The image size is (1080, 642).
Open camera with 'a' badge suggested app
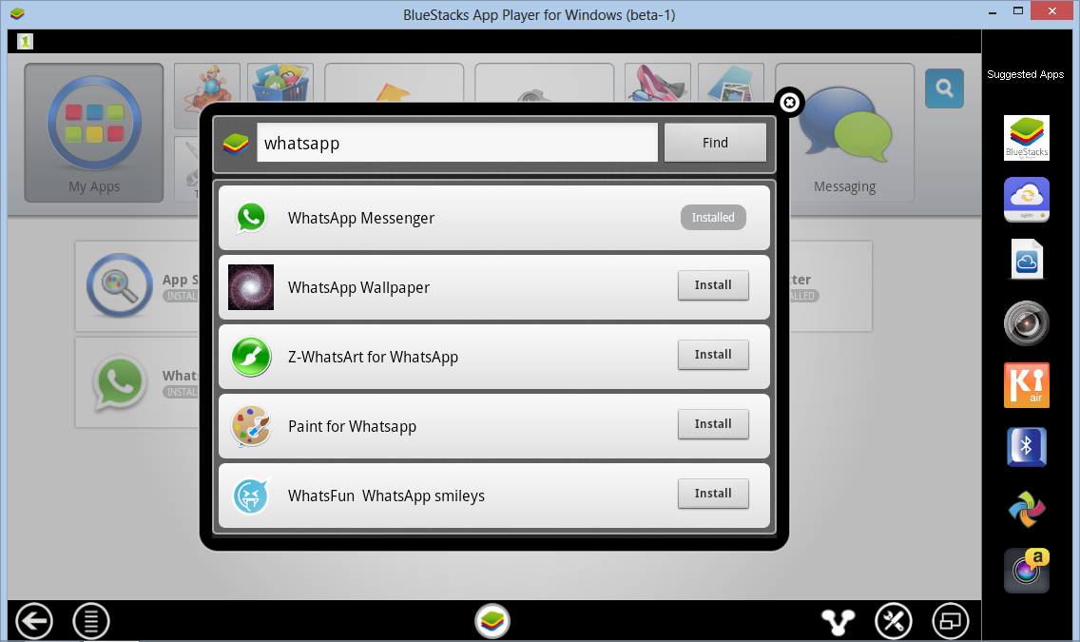click(1026, 571)
